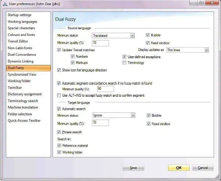
Task: Select Working folder in the sidebar list
Action: coord(19,81)
